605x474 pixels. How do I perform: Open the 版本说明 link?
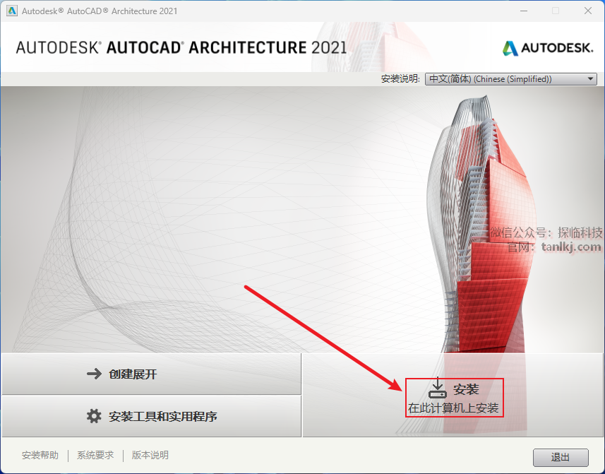tap(150, 455)
